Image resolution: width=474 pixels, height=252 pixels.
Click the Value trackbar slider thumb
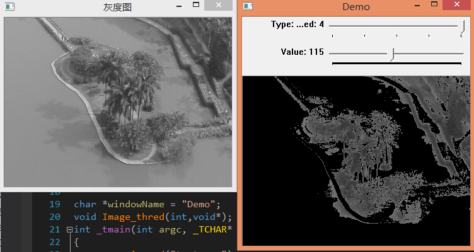click(391, 54)
